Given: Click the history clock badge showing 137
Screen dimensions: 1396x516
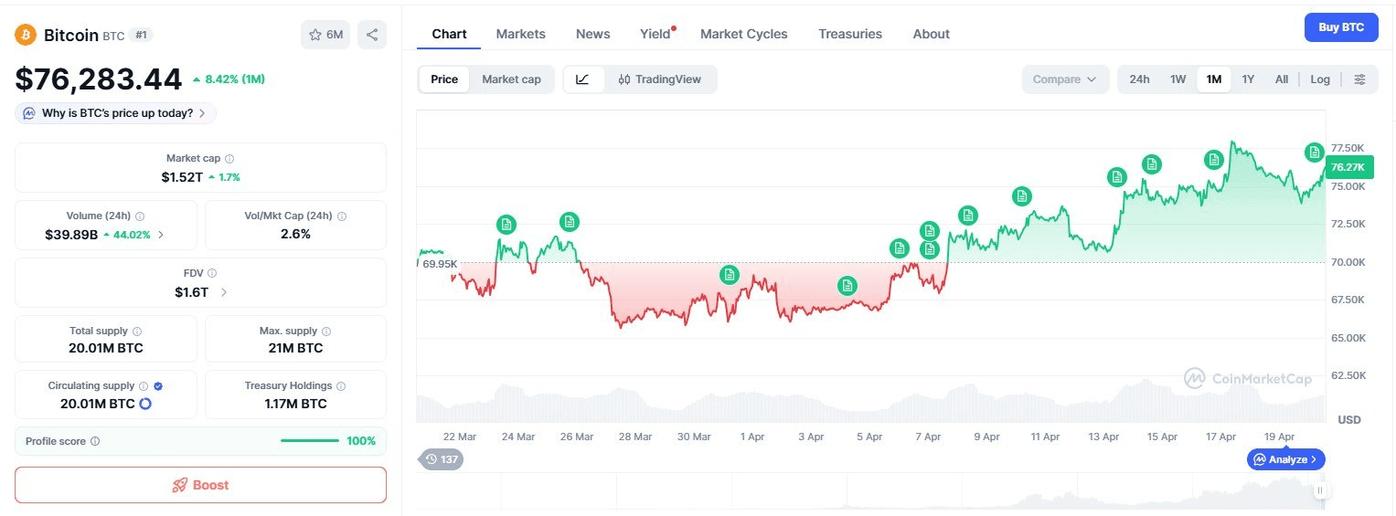Looking at the screenshot, I should coord(441,459).
